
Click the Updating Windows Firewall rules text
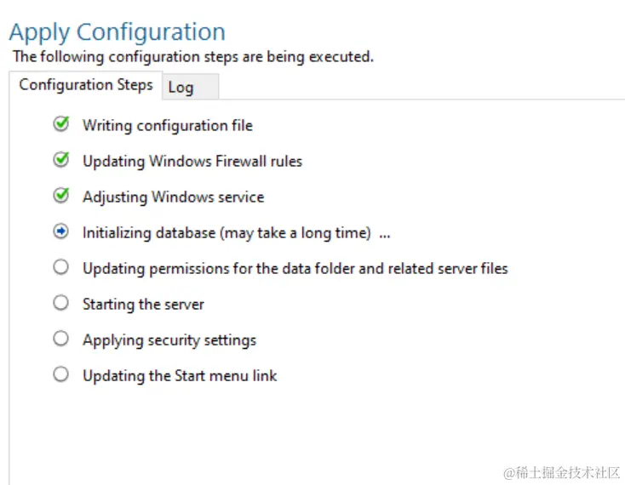(192, 162)
